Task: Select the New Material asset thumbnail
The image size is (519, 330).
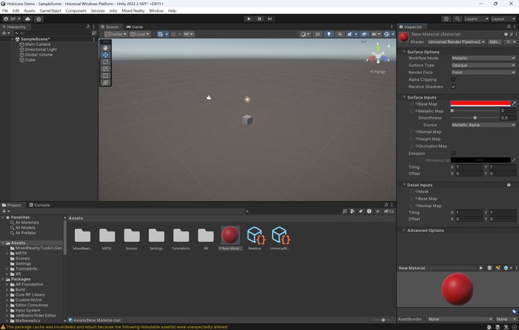Action: [x=231, y=235]
